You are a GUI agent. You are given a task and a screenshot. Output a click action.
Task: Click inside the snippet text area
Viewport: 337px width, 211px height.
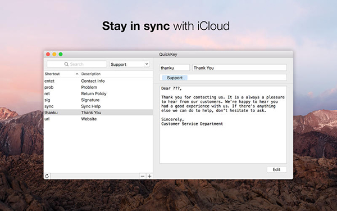(223, 125)
